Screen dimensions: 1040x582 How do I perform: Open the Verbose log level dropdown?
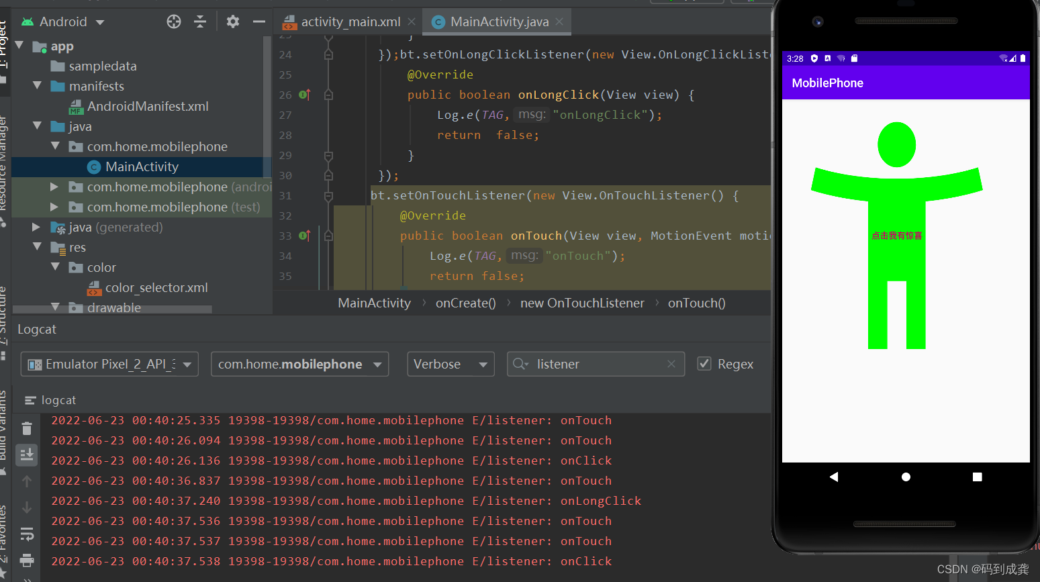point(451,364)
